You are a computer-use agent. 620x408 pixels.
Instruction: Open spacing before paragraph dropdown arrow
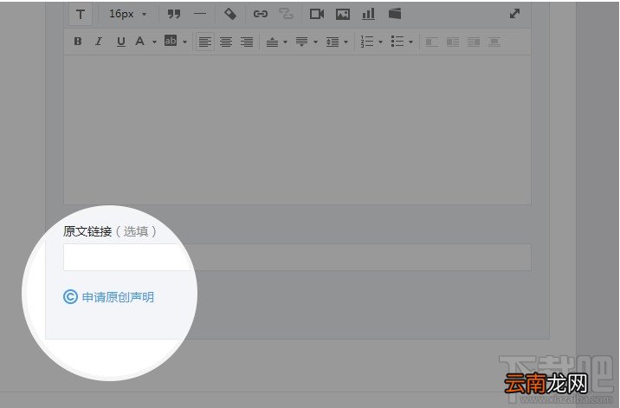pyautogui.click(x=285, y=42)
